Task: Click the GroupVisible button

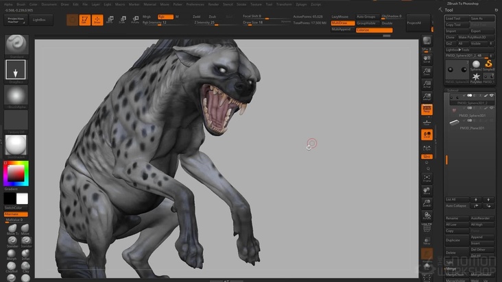Action: (368, 23)
